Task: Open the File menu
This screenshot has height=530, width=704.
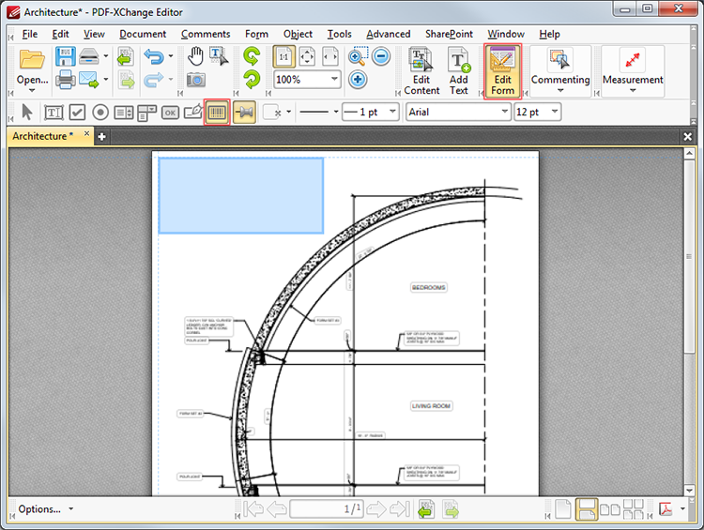Action: coord(30,34)
